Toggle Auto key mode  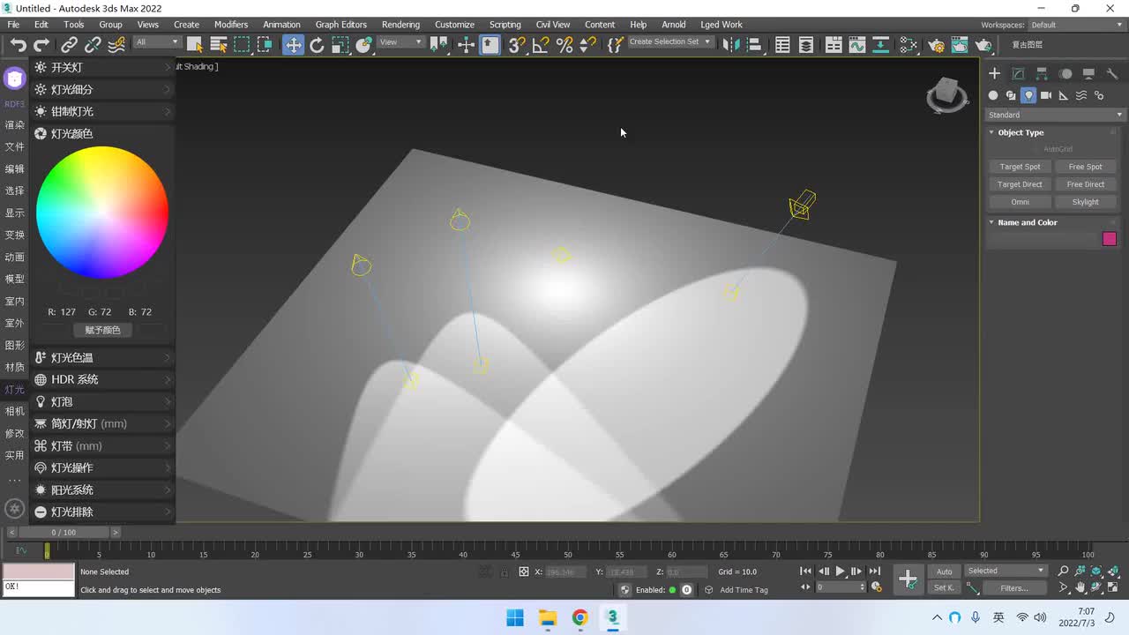[945, 571]
